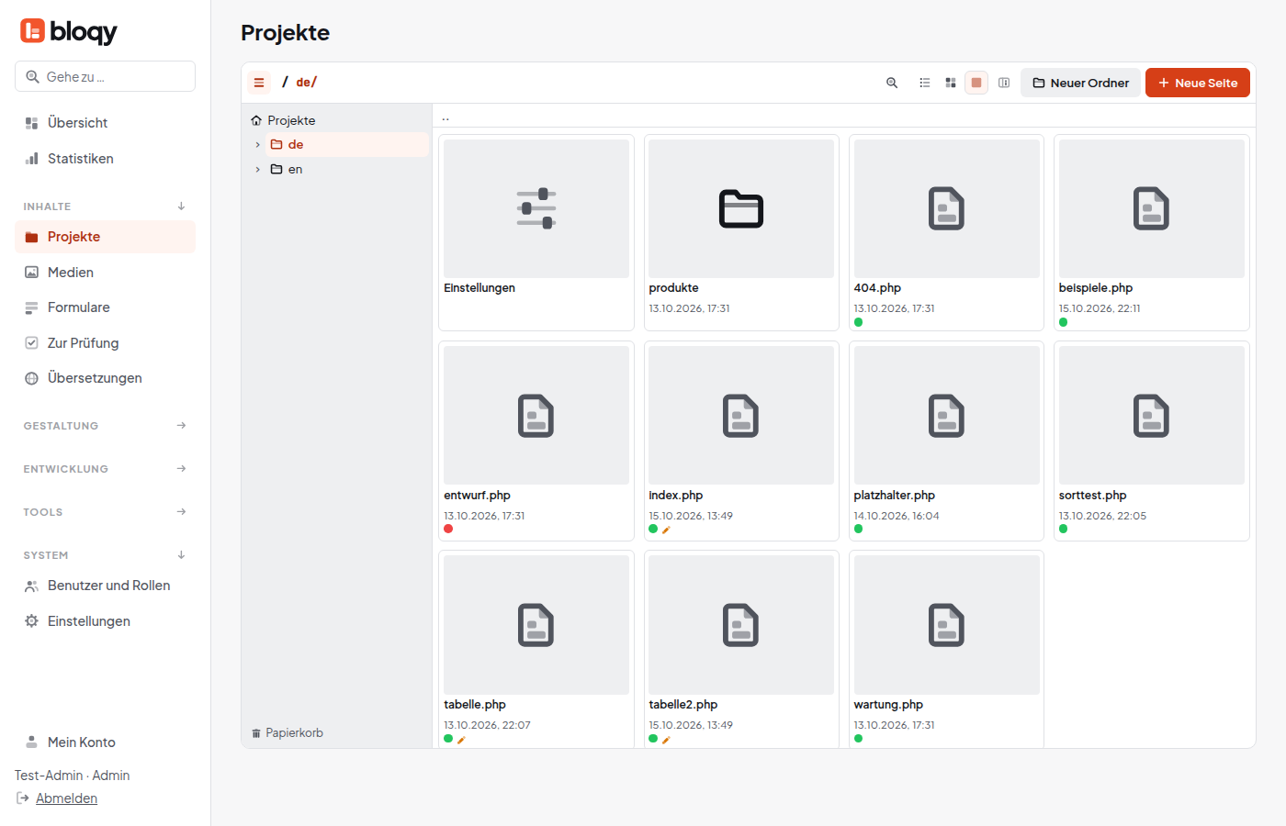1286x826 pixels.
Task: Open the 404.php page tile
Action: 947,233
